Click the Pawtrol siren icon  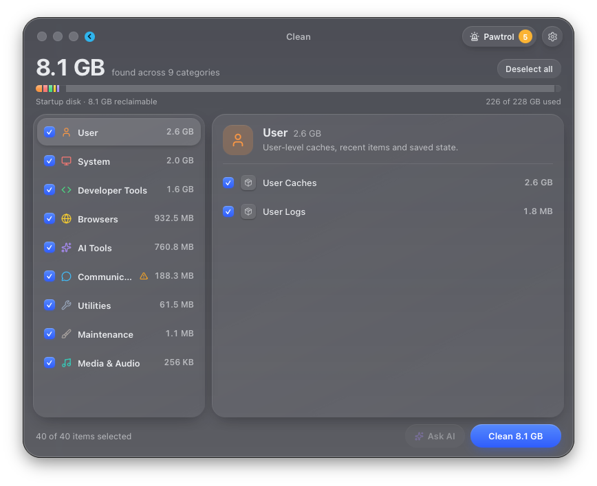[474, 37]
